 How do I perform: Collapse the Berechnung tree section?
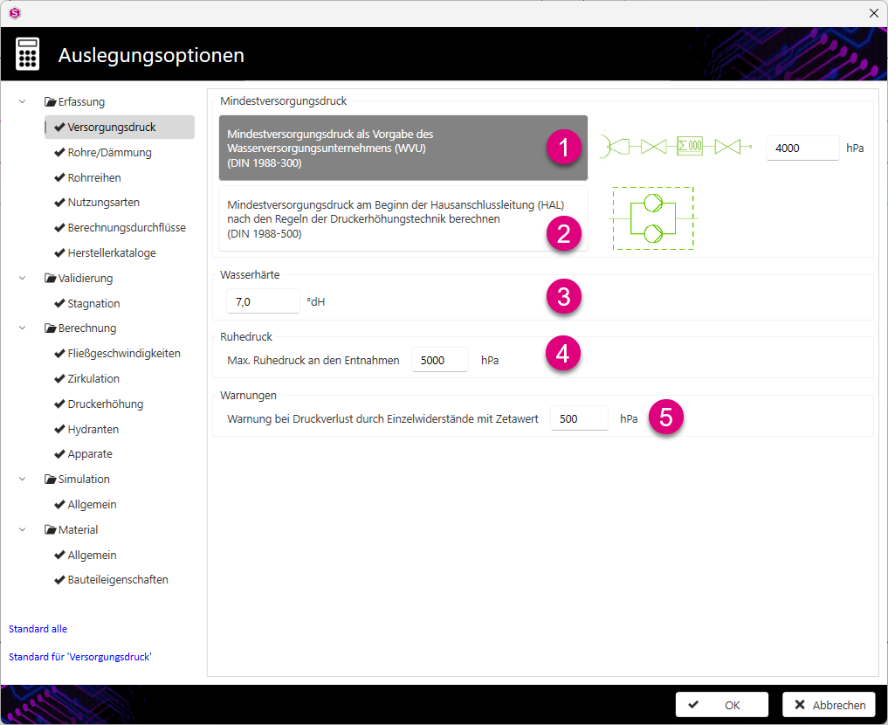22,328
